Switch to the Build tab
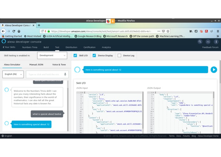The image size is (221, 157). click(46, 47)
